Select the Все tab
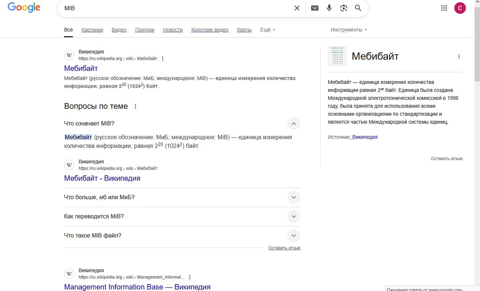 coord(68,30)
